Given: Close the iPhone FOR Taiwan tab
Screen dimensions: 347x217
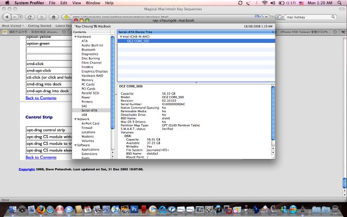Looking at the screenshot, I should point(335,32).
